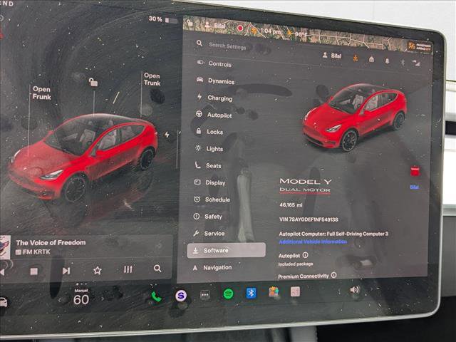Go to Display settings

click(209, 182)
